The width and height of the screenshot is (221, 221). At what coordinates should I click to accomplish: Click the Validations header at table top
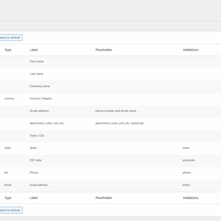(x=190, y=50)
